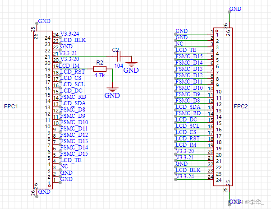Image resolution: width=271 pixels, height=209 pixels.
Task: Select the C2 designator text
Action: (115, 50)
